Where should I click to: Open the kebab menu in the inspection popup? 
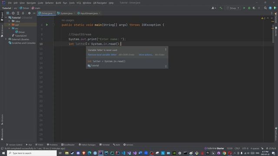coord(165,50)
